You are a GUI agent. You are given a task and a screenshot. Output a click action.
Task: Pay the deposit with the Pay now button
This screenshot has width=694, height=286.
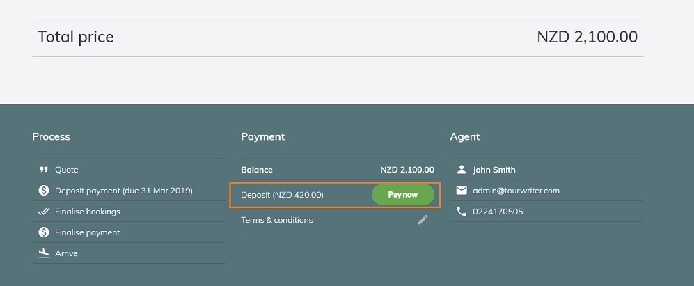[x=403, y=195]
